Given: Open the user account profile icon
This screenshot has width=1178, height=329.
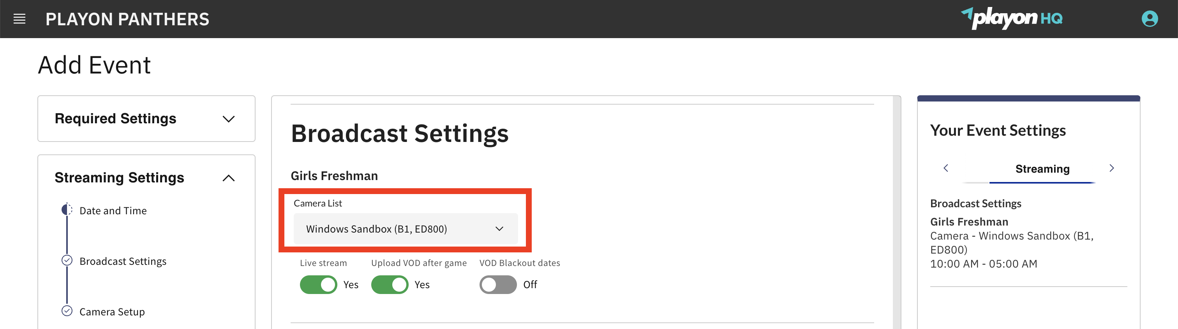Looking at the screenshot, I should [x=1149, y=19].
